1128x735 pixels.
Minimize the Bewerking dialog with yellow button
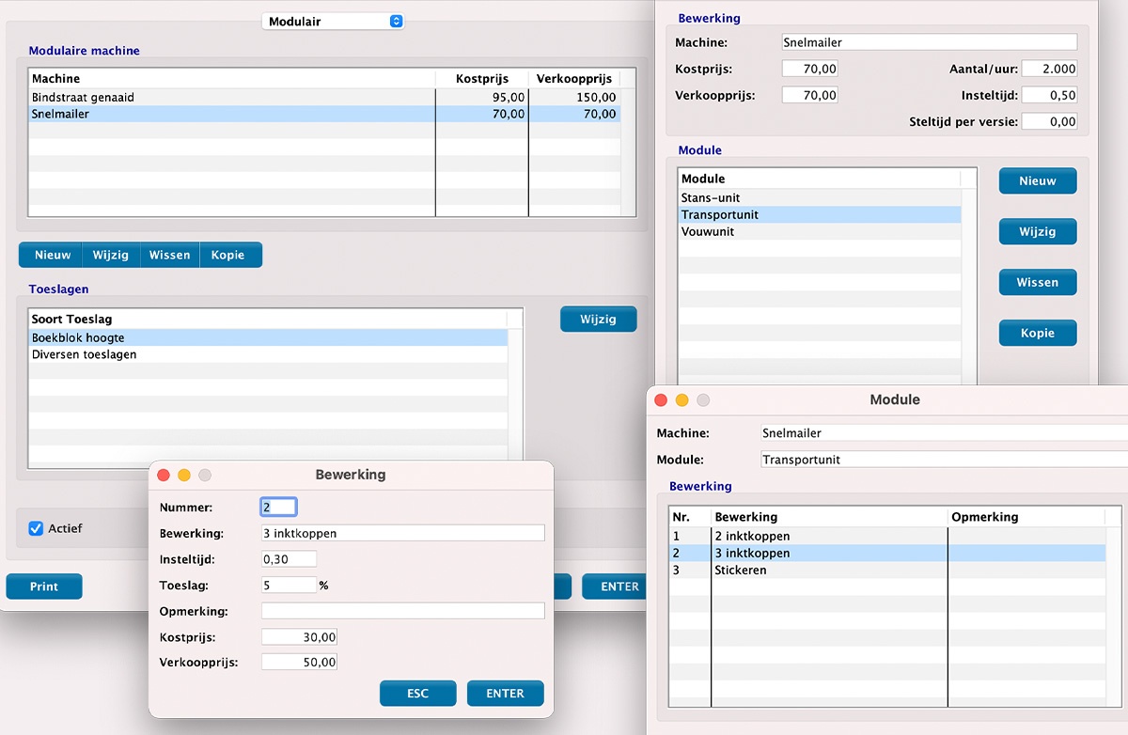click(184, 476)
